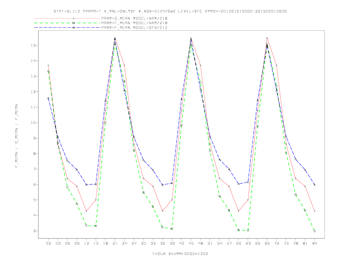This screenshot has height=265, width=343.
Task: Select legend entry PARM=O_MEAN MODEL=NAM/218
Action: 134,18
